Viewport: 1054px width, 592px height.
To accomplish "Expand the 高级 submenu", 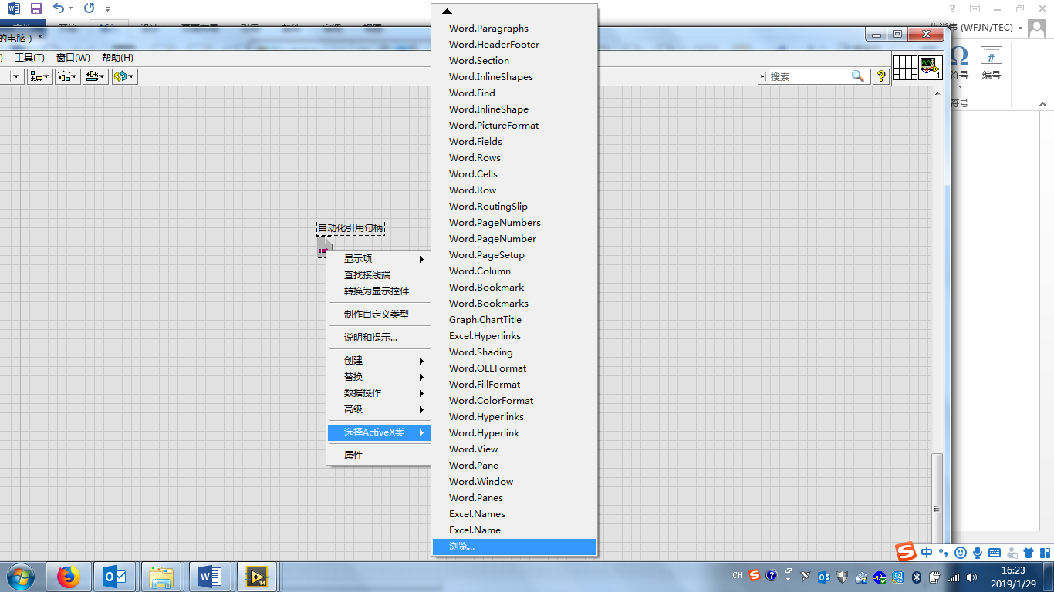I will [x=379, y=409].
